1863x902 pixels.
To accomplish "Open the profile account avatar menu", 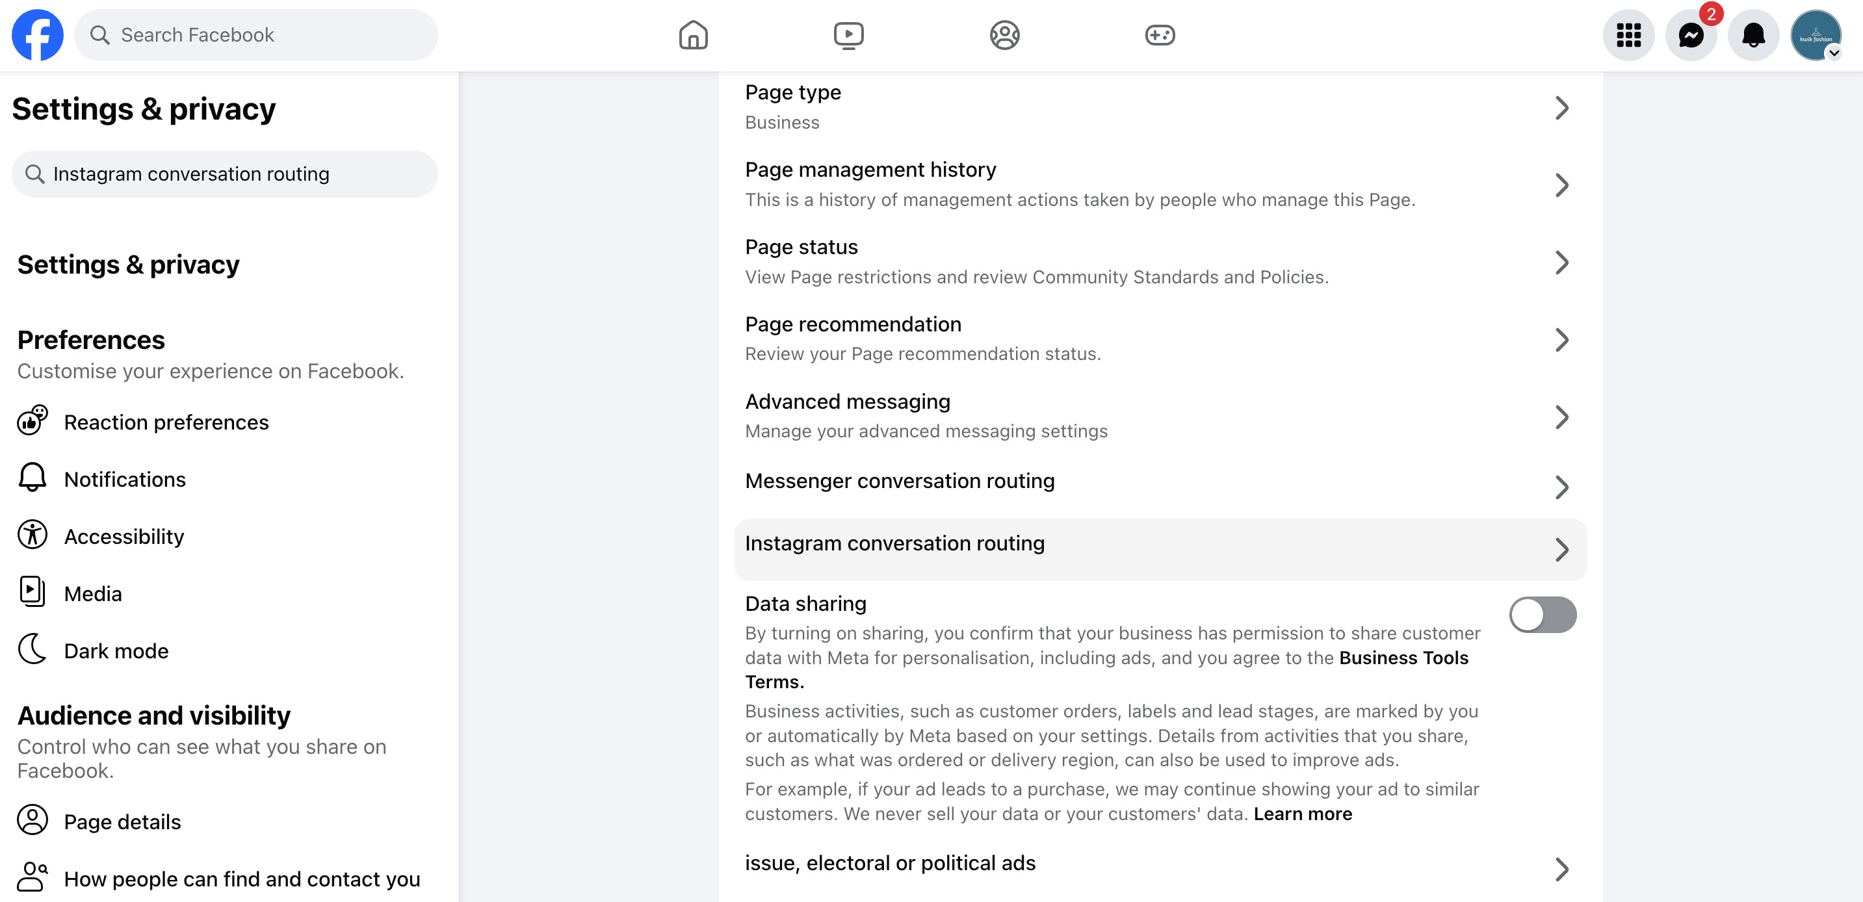I will (1816, 34).
